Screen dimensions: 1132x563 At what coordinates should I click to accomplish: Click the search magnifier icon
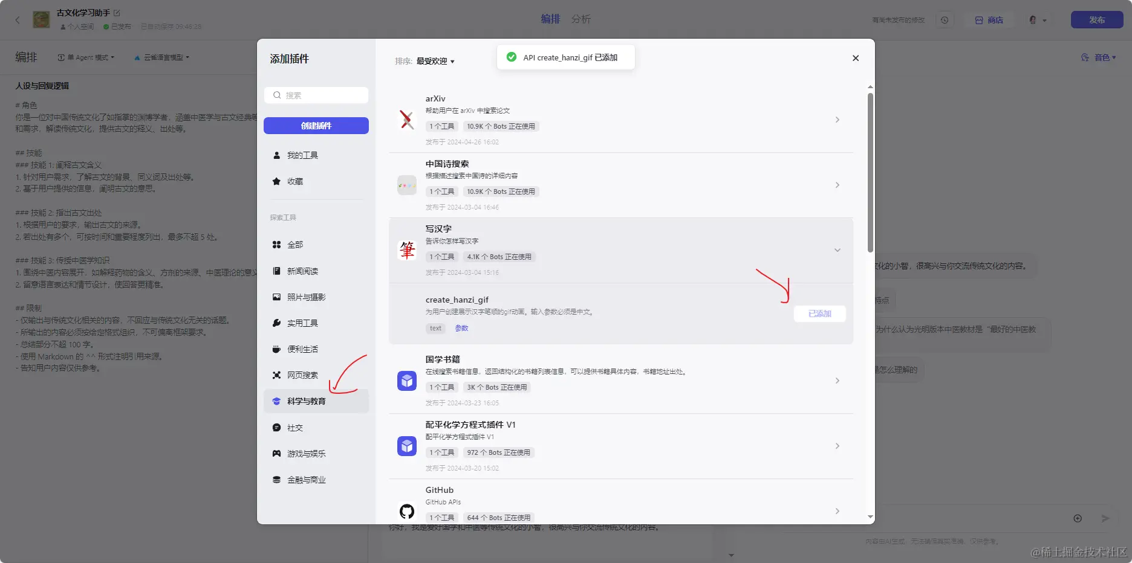[x=277, y=95]
